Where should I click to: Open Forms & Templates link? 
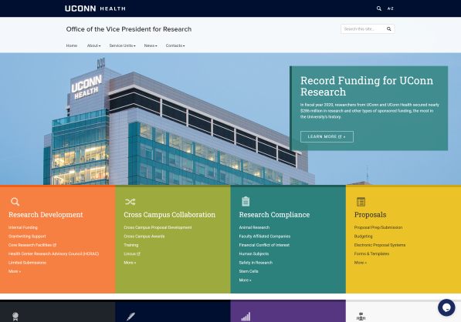click(371, 254)
